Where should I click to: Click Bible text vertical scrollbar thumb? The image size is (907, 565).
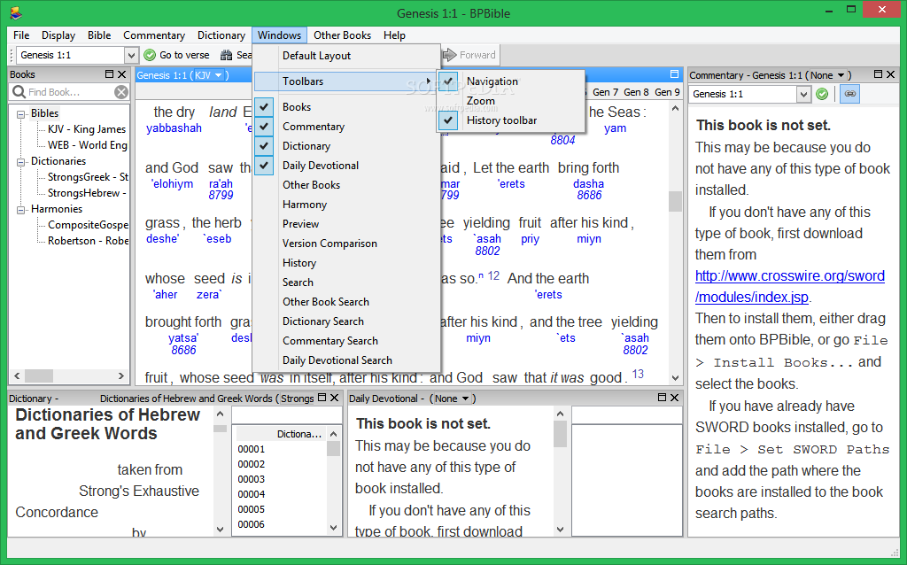[x=675, y=201]
